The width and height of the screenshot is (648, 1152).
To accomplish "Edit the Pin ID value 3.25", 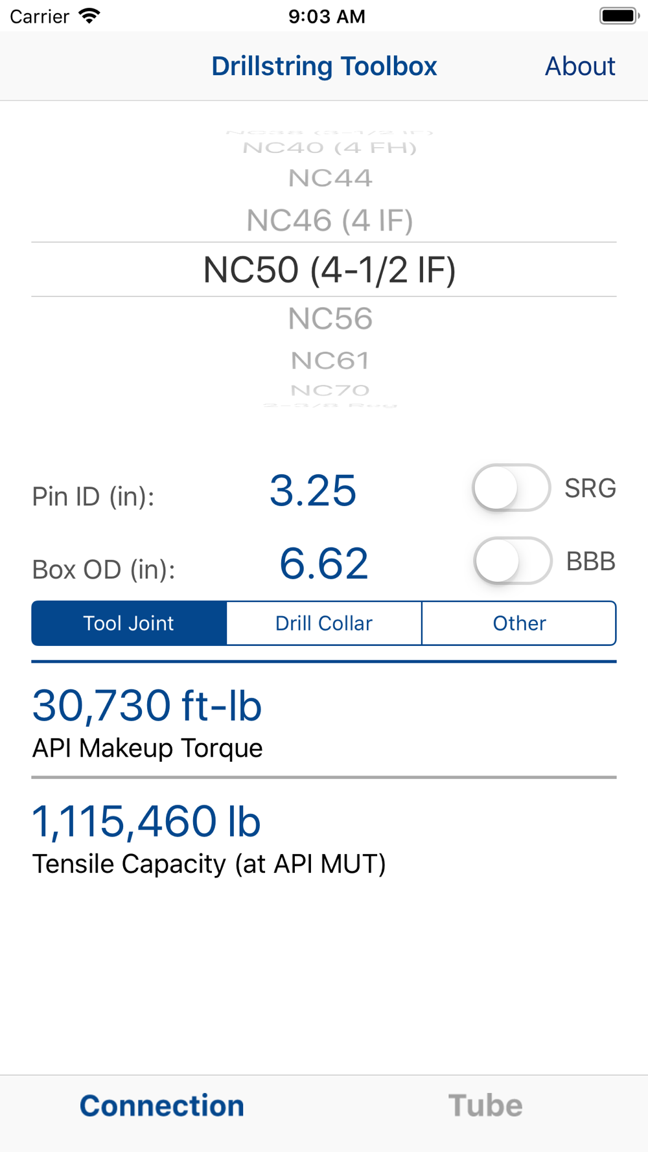I will [313, 490].
